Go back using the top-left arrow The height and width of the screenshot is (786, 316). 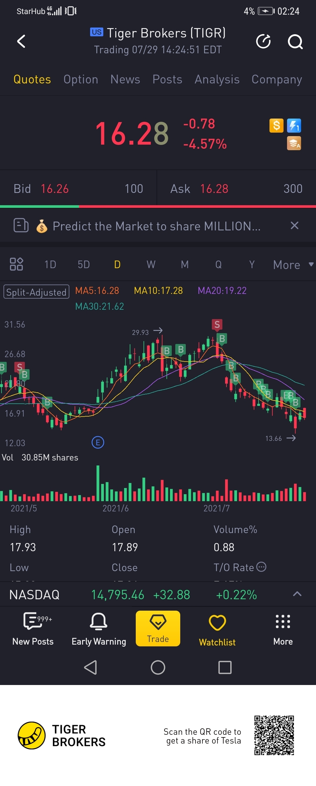21,41
